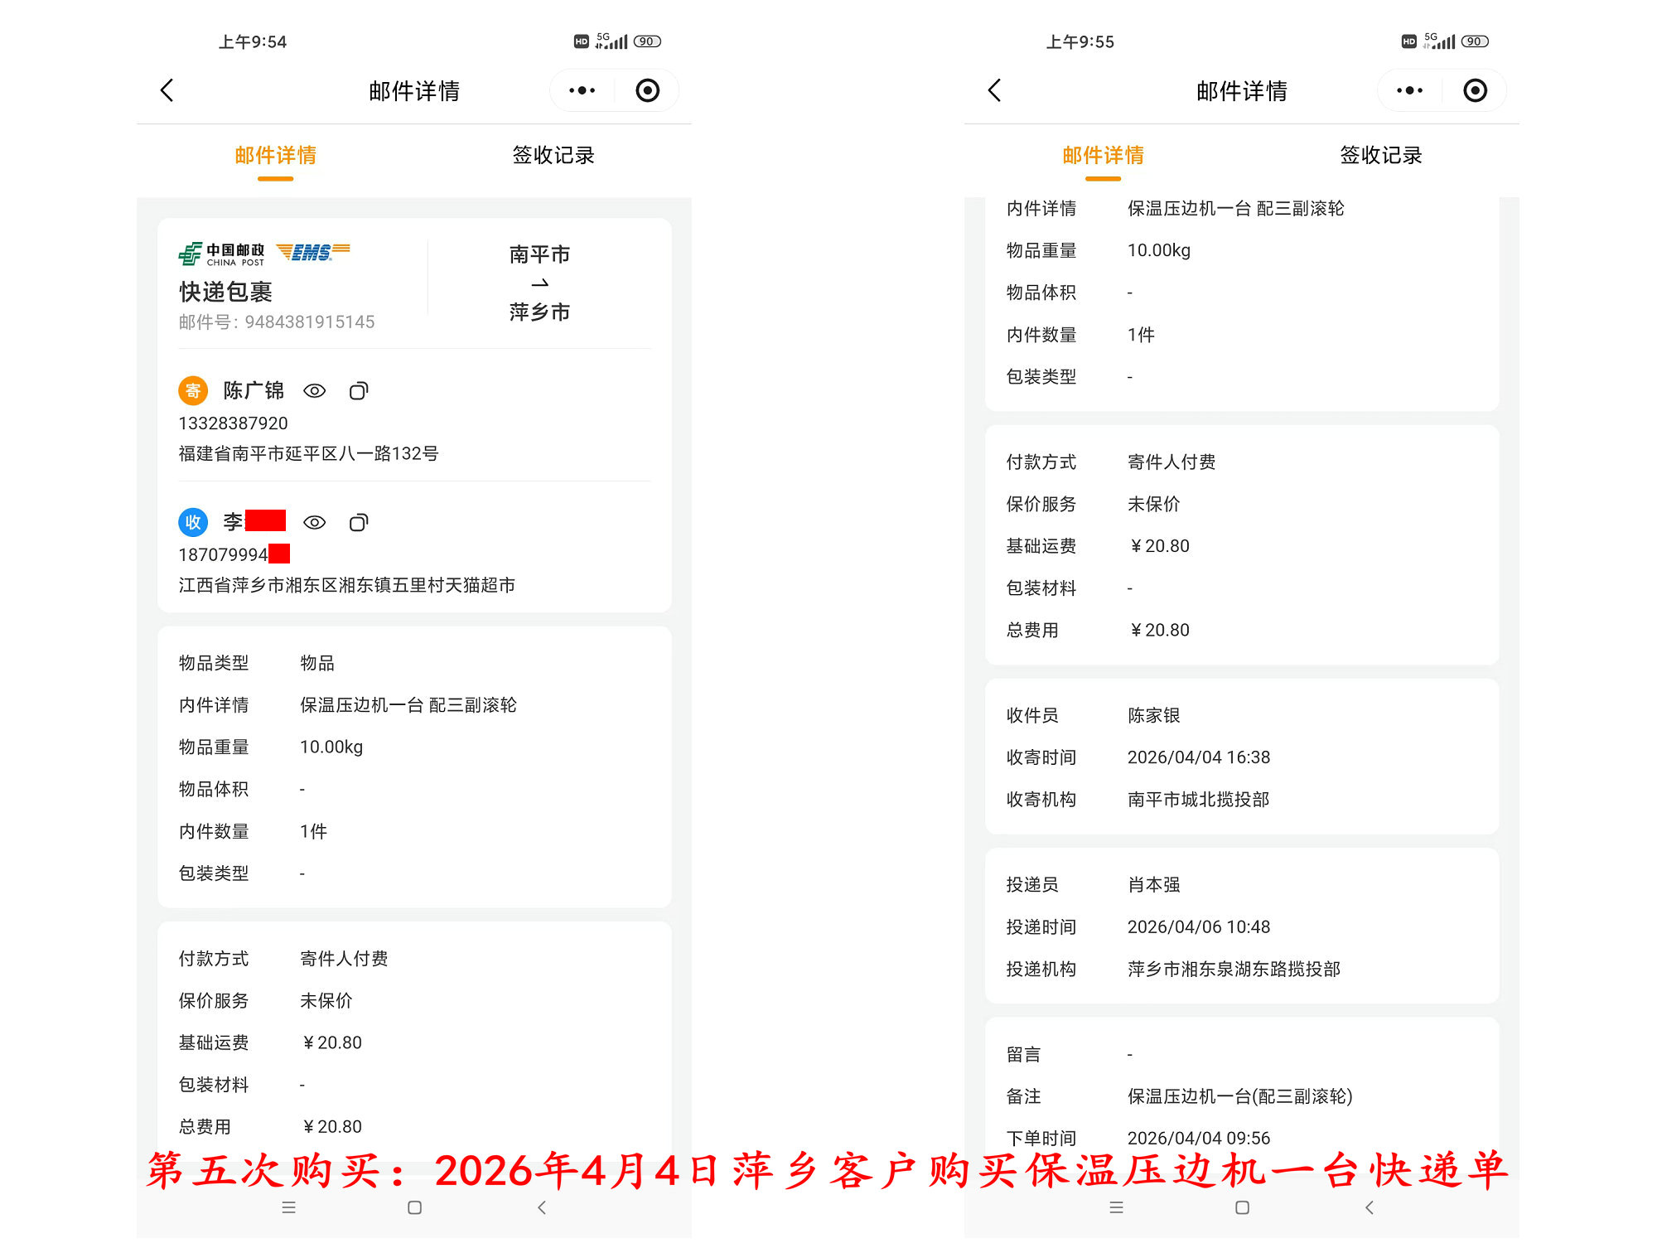The height and width of the screenshot is (1243, 1657).
Task: Tap the back arrow on the right screen
Action: (996, 89)
